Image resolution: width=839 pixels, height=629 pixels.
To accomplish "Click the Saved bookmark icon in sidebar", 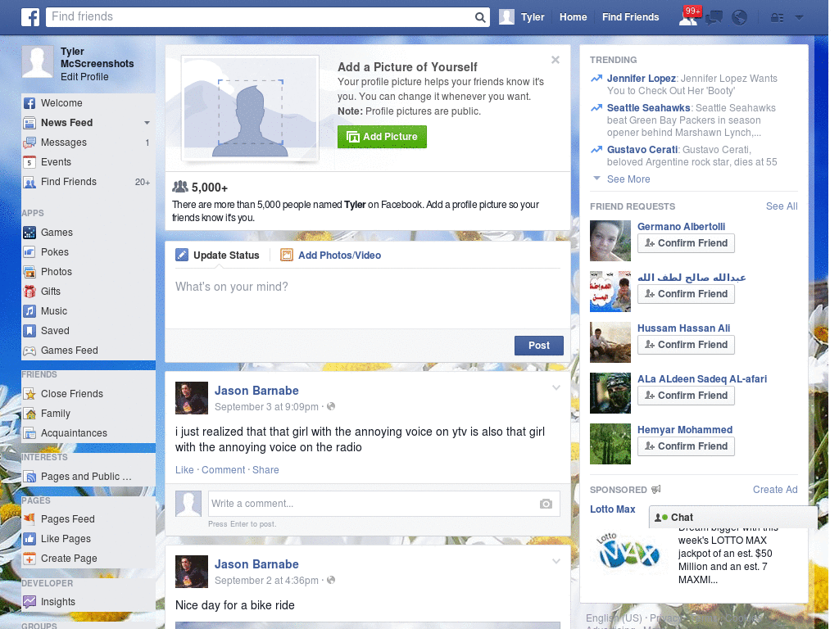I will (29, 331).
